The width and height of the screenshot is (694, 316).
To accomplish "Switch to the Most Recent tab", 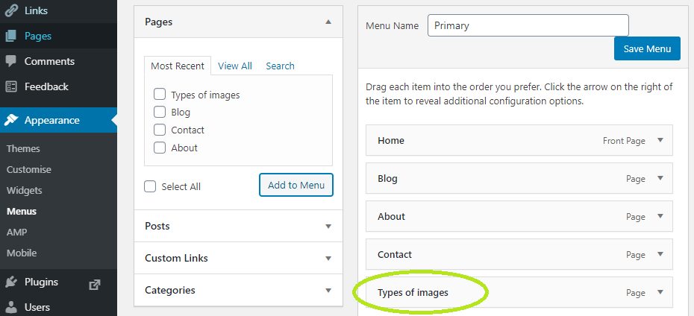I will click(178, 66).
